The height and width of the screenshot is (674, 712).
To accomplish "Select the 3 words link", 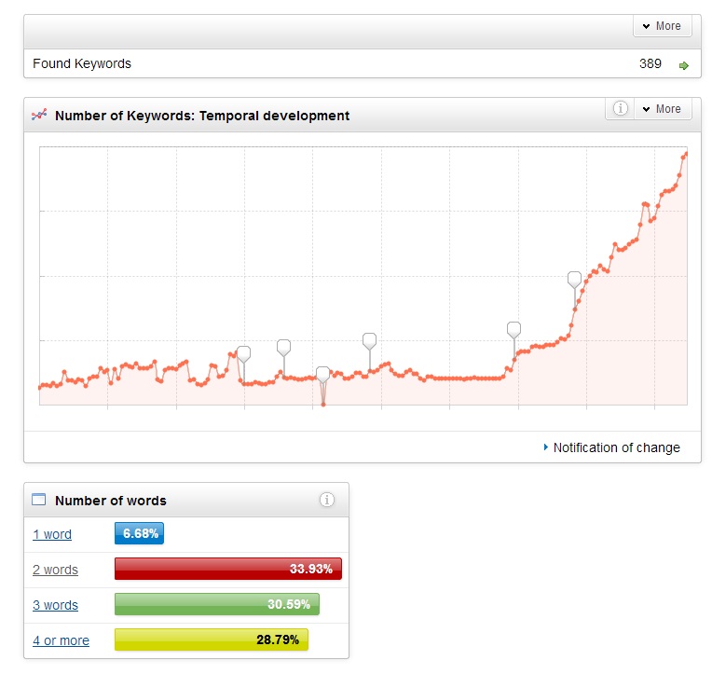I will coord(55,605).
